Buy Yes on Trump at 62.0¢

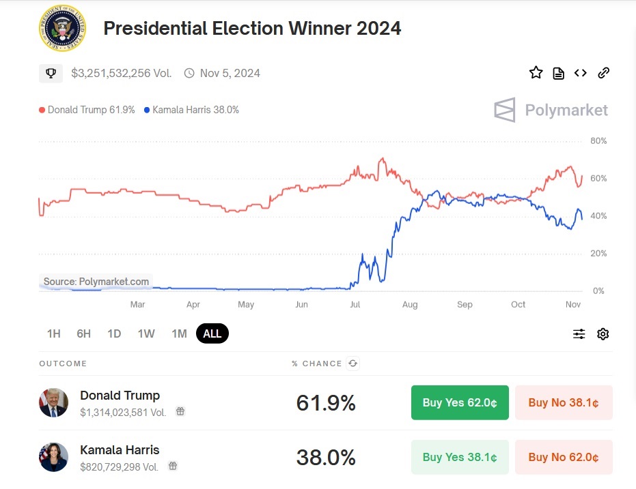(x=460, y=402)
